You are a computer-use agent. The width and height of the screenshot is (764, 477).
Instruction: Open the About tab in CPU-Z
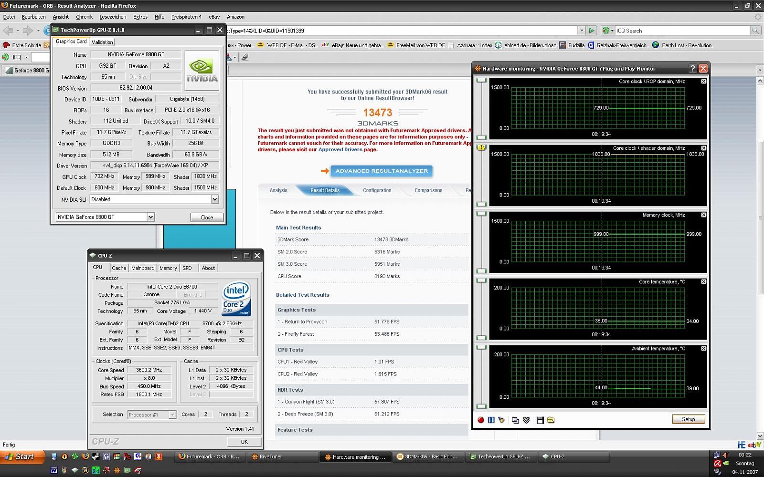(208, 268)
